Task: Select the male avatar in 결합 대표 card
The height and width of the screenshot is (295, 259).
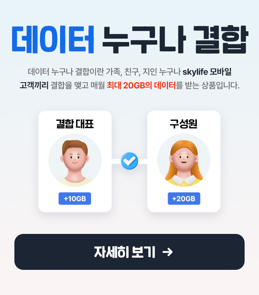Action: coord(75,160)
